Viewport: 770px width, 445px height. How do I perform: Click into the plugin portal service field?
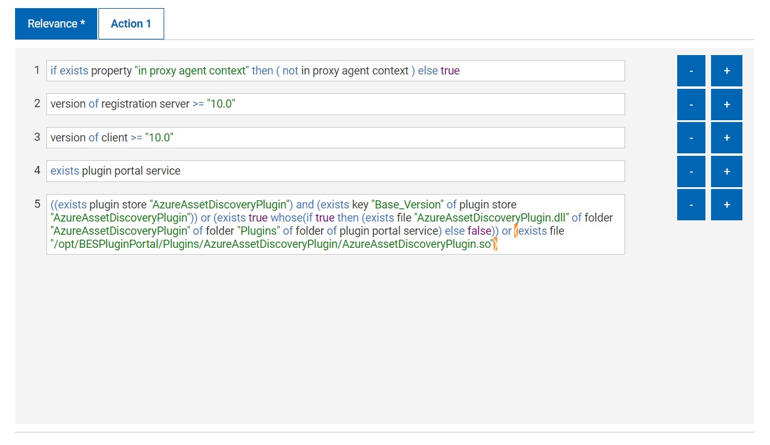pyautogui.click(x=335, y=171)
